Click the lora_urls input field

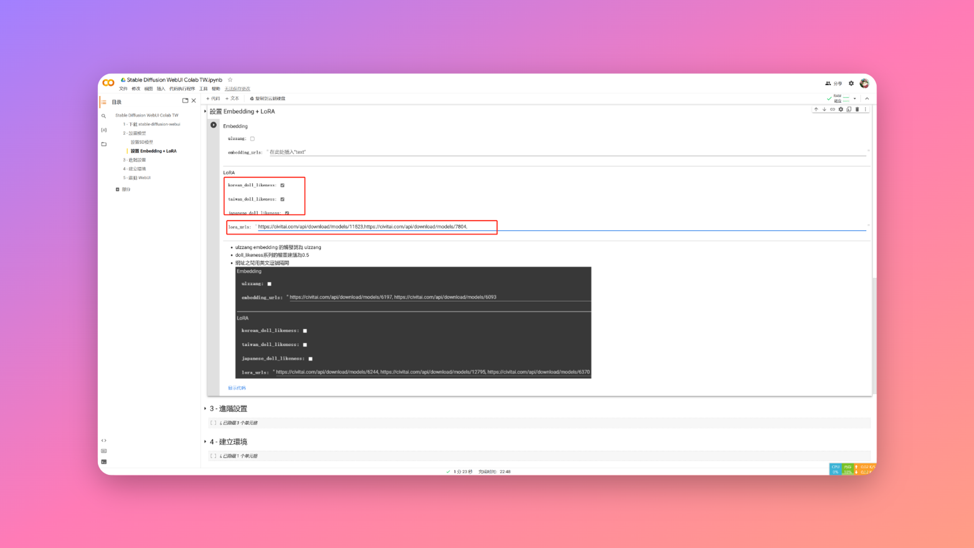click(x=562, y=227)
